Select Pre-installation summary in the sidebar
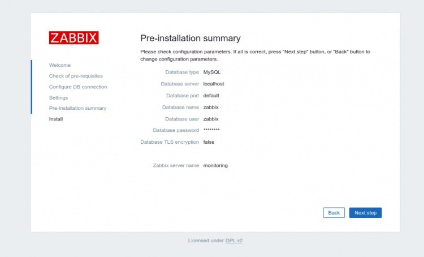Screen dimensions: 424x257 77,108
